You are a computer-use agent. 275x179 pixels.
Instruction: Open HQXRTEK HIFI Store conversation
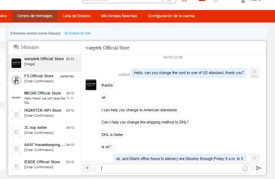pos(44,115)
